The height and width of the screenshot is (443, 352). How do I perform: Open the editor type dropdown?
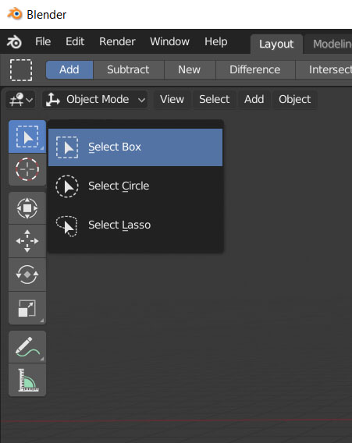coord(20,100)
